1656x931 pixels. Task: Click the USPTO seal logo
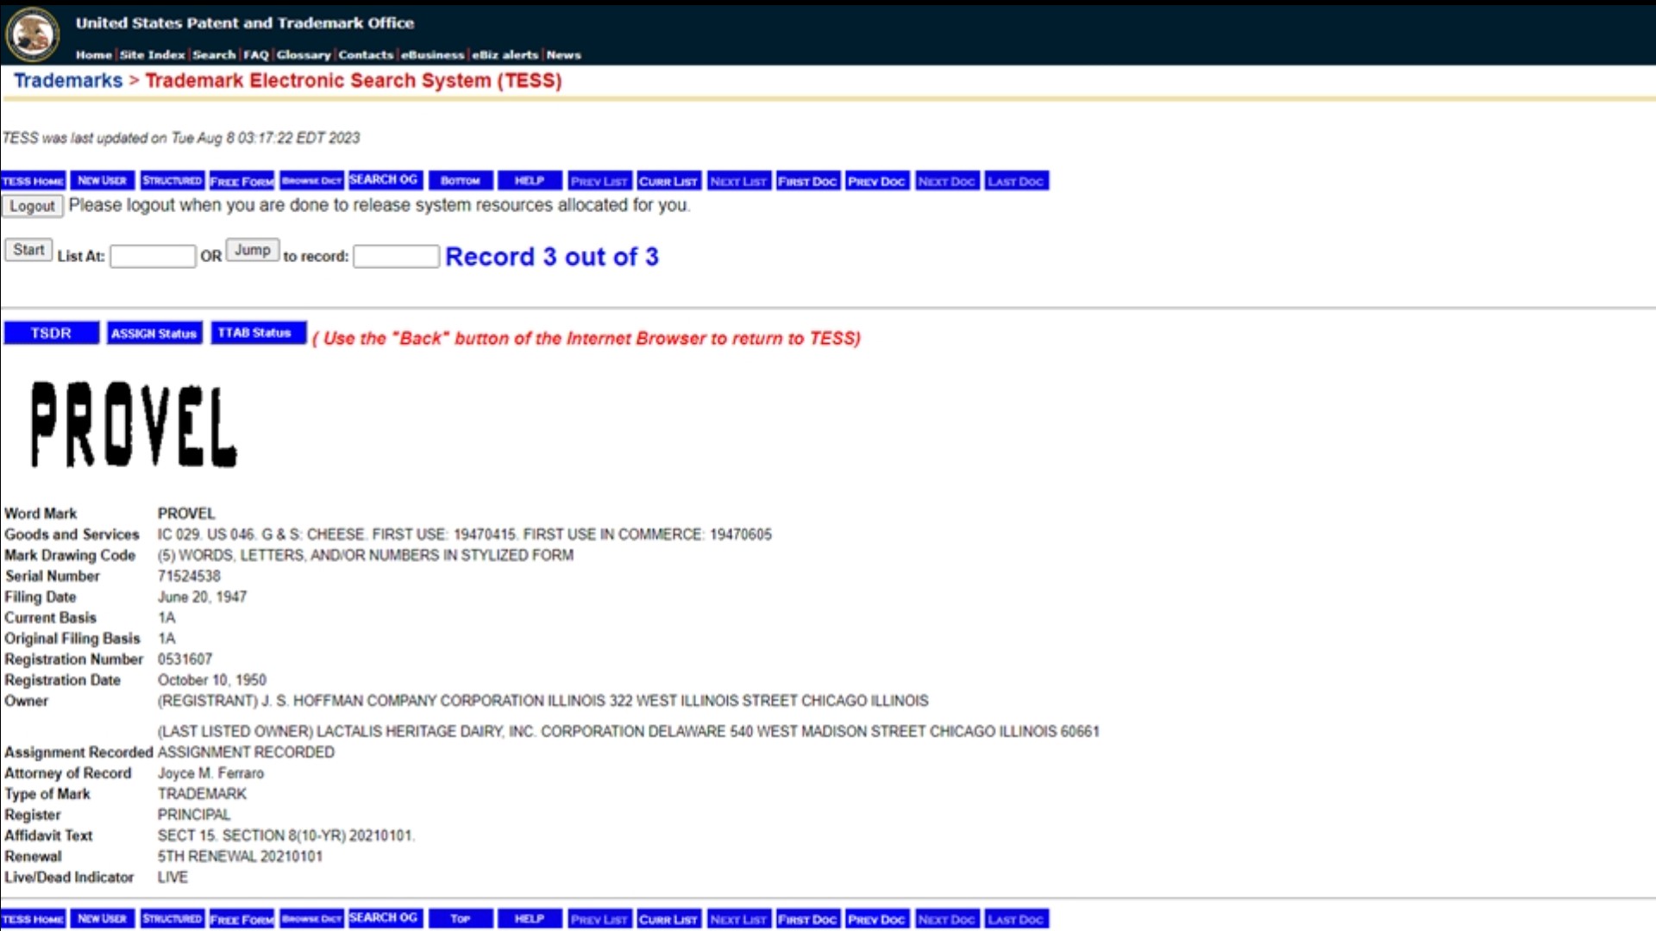(33, 34)
